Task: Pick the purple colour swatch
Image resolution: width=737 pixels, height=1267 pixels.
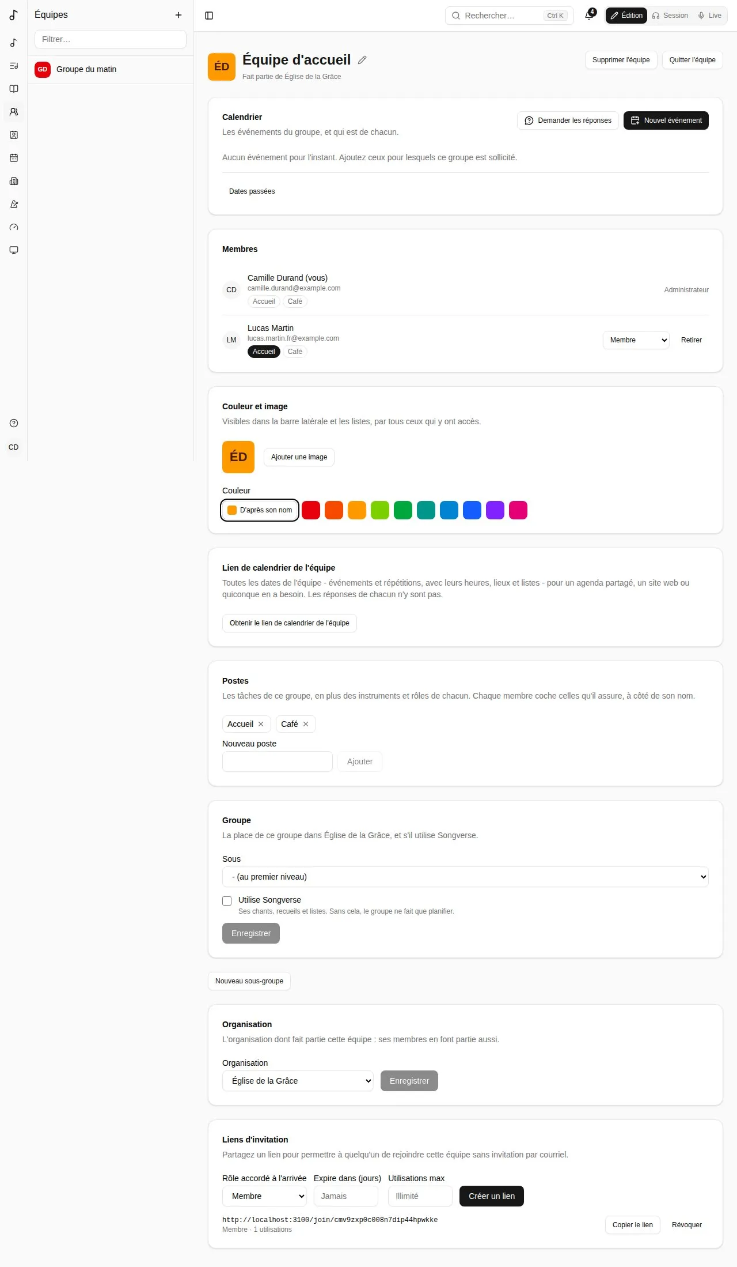Action: [x=495, y=510]
